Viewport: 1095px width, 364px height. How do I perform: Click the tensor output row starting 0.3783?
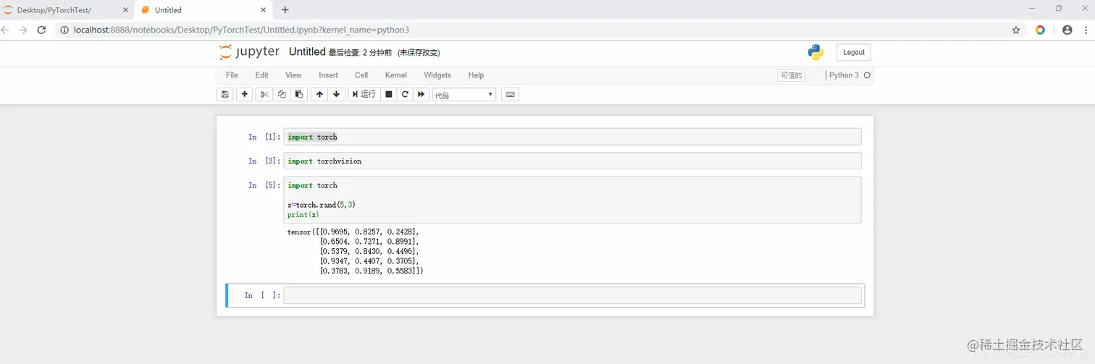click(x=372, y=271)
